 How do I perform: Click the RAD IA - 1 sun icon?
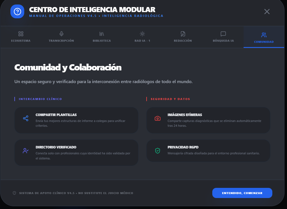(142, 34)
